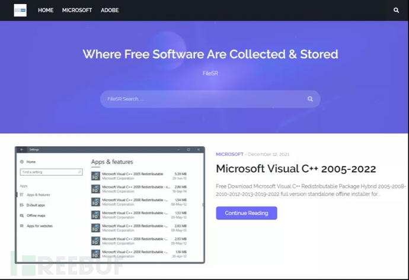This screenshot has height=280, width=409.
Task: Focus the FileSR Search input field
Action: point(210,99)
